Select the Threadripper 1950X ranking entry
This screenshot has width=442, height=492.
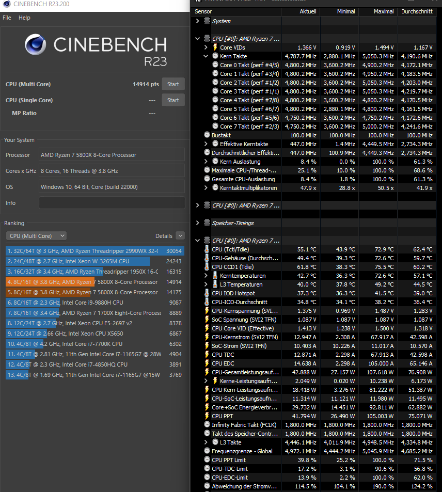(x=95, y=272)
